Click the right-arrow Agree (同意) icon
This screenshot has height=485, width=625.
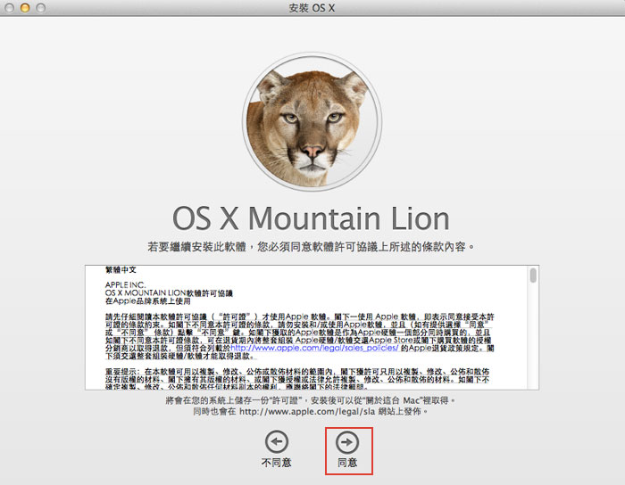tap(347, 442)
